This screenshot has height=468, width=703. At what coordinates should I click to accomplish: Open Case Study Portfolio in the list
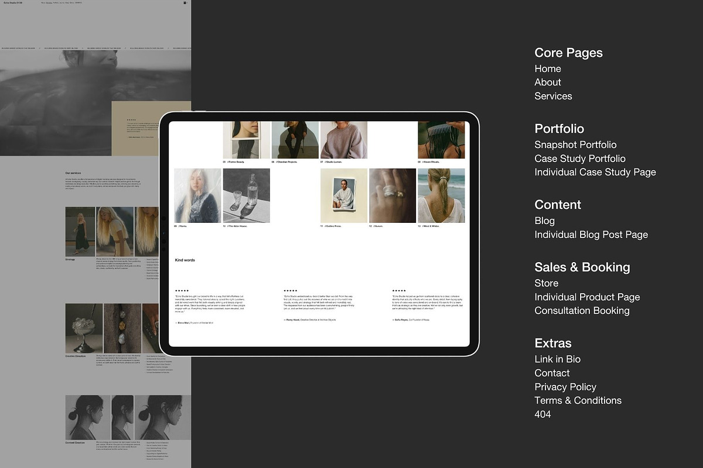(x=580, y=159)
